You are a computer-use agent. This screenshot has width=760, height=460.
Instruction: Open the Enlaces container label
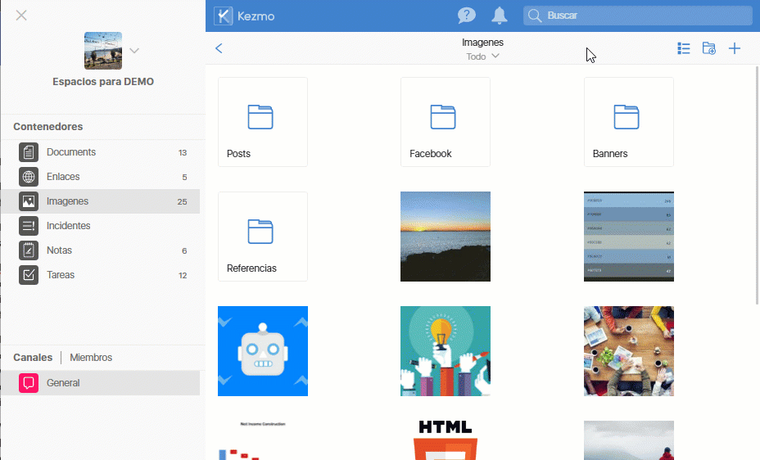tap(63, 177)
